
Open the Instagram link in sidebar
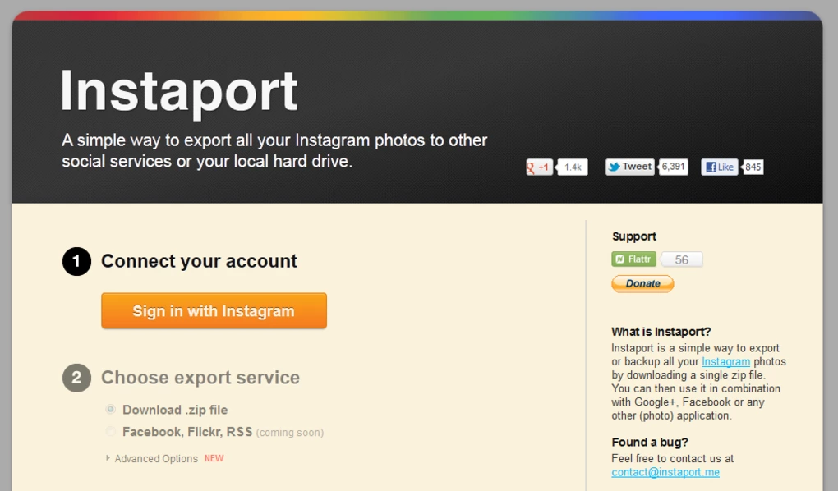pyautogui.click(x=725, y=362)
